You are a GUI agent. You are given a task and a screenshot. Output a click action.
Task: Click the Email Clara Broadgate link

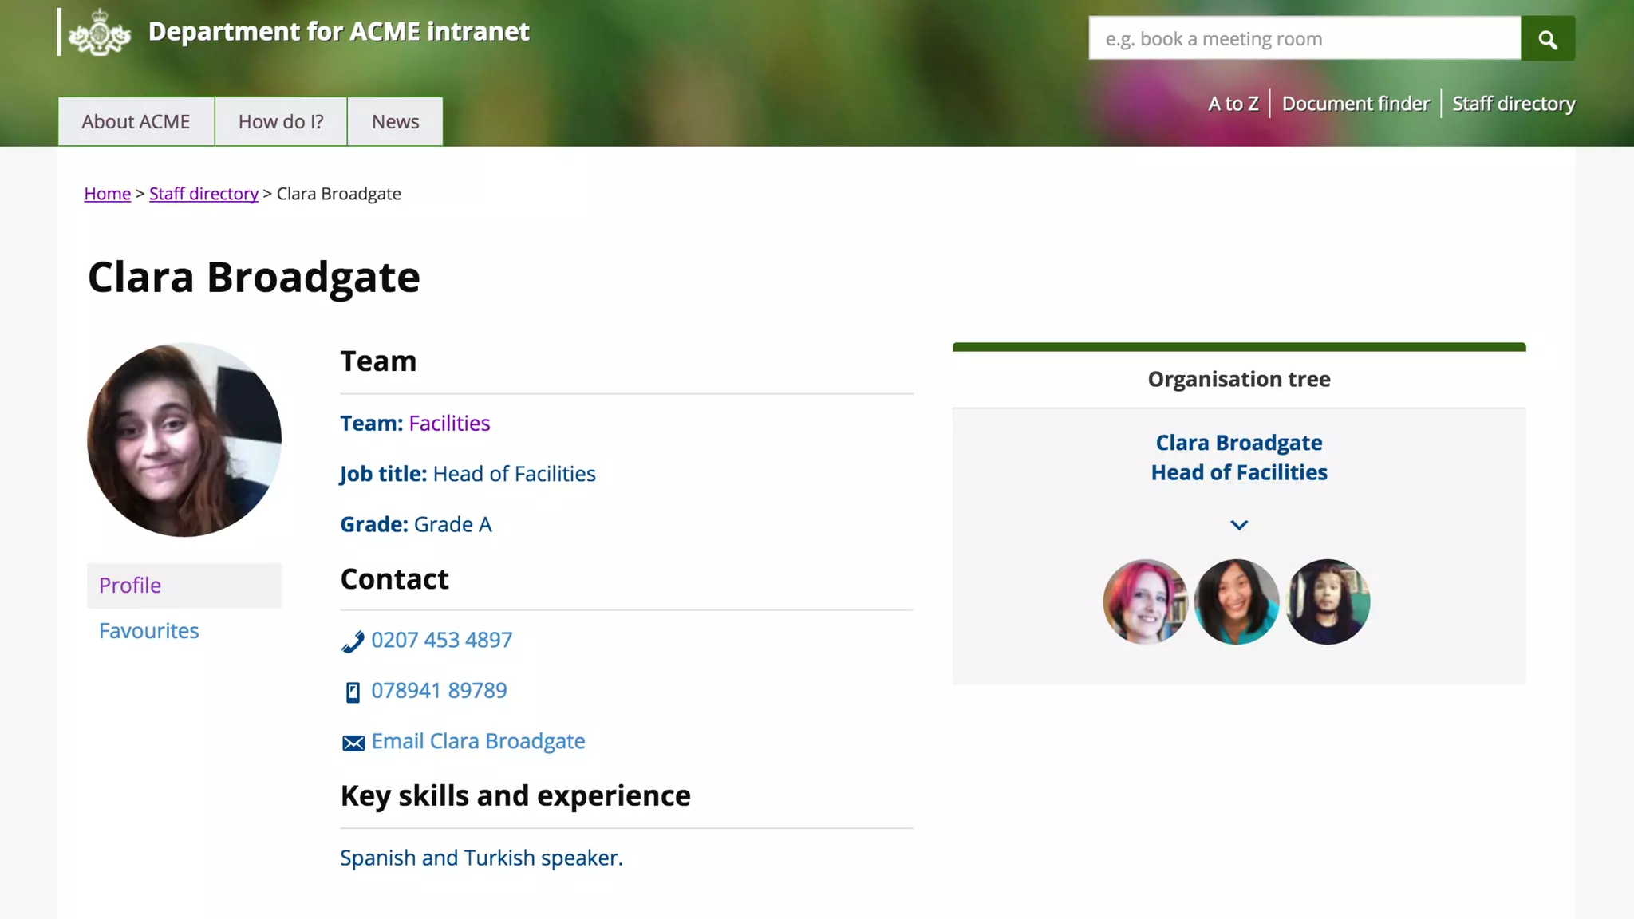point(478,741)
